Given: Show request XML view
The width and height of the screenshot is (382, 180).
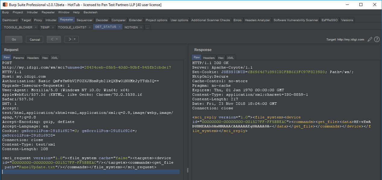Looking at the screenshot, I should coord(55,58).
